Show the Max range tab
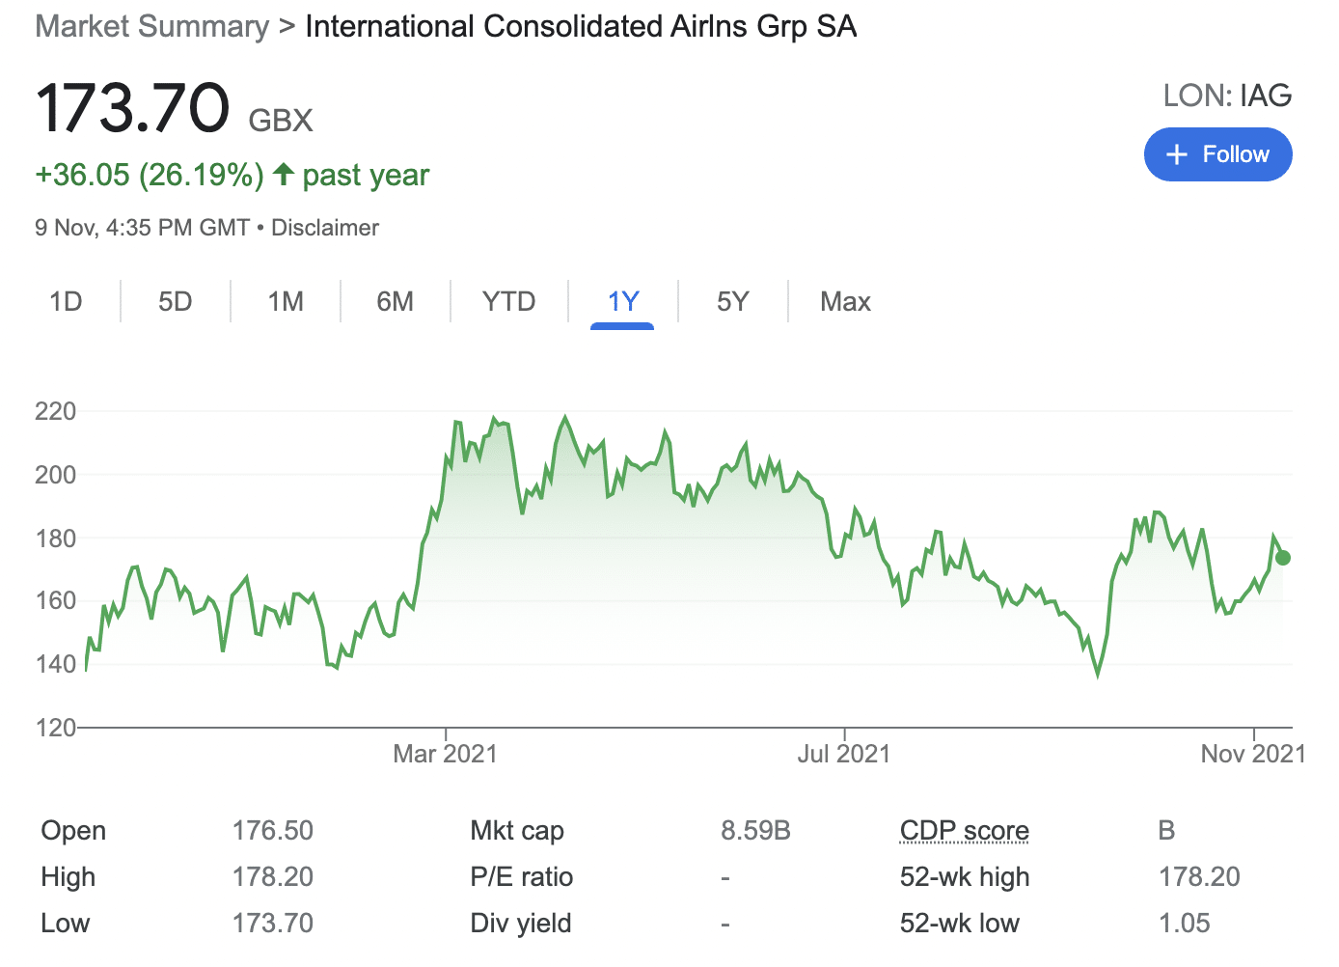This screenshot has height=967, width=1339. [x=845, y=302]
